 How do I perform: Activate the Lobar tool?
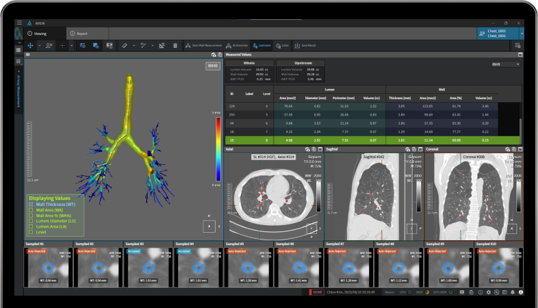(283, 45)
